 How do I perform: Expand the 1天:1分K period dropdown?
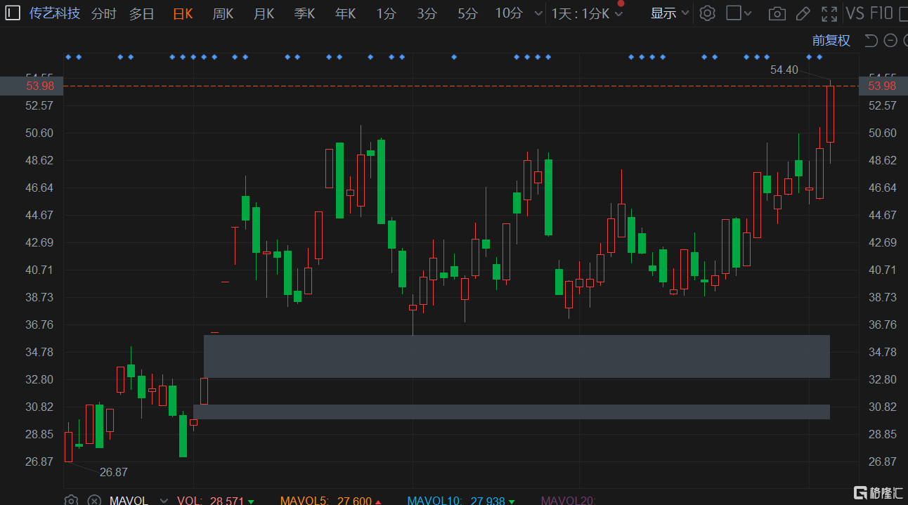click(587, 13)
